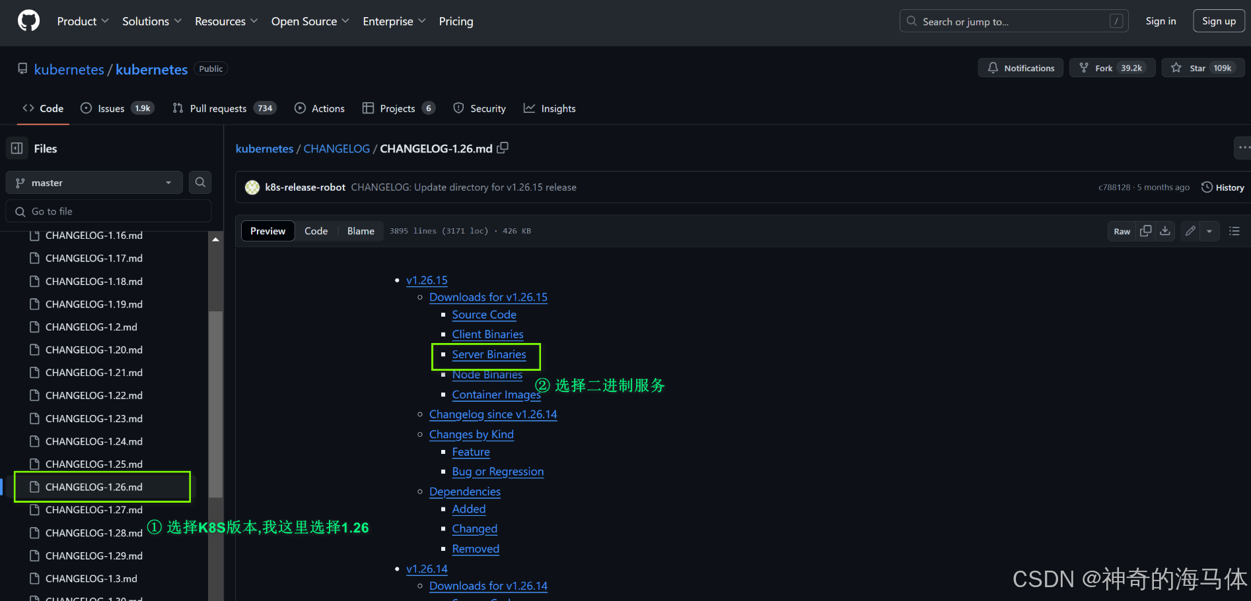Open the master branch selector
This screenshot has height=601, width=1251.
(x=94, y=183)
